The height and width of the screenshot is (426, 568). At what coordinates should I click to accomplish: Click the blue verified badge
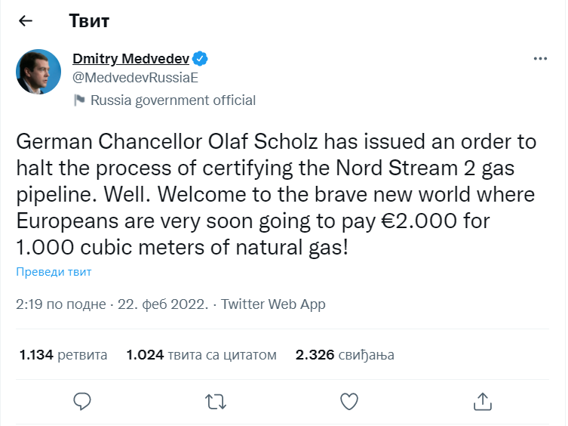point(200,58)
